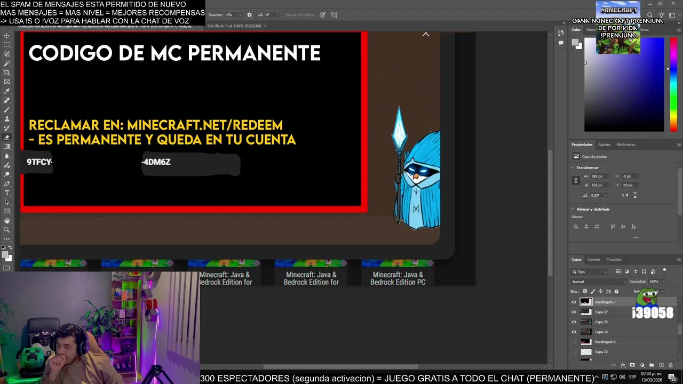Open the smoothing options gear menu
This screenshot has width=683, height=384.
[x=249, y=15]
